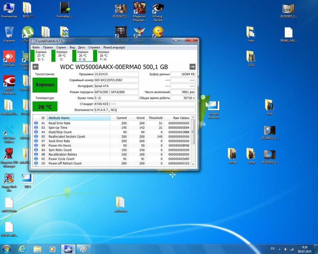Click the total hours field 36718 ч
Viewport: 318px width, 254px height.
point(183,98)
